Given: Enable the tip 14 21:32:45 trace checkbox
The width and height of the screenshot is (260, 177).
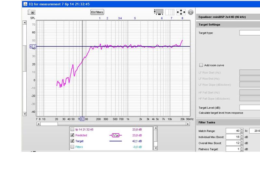Looking at the screenshot, I should tap(72, 129).
